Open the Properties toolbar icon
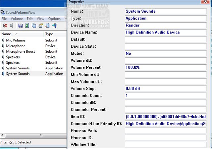The width and height of the screenshot is (212, 149). coord(41,26)
